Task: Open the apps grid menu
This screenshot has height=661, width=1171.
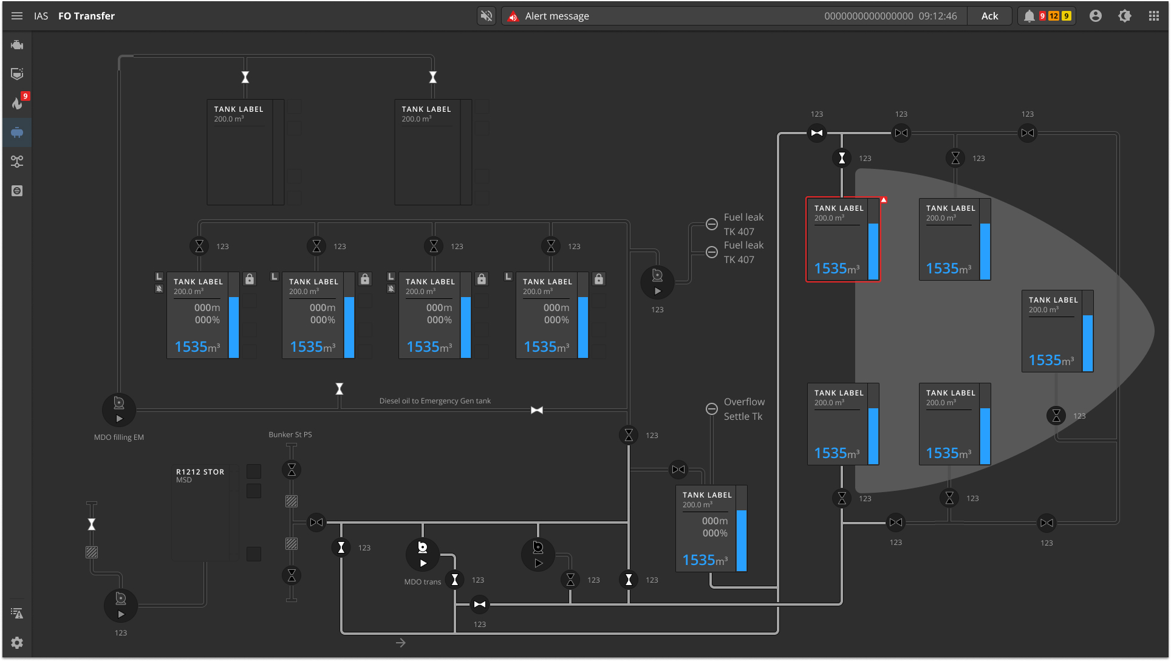Action: pyautogui.click(x=1154, y=16)
